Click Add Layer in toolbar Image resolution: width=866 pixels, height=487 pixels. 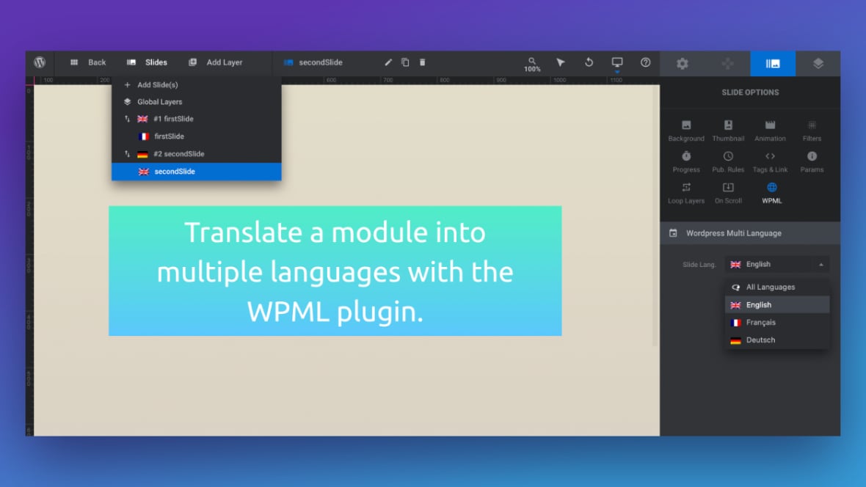point(215,62)
